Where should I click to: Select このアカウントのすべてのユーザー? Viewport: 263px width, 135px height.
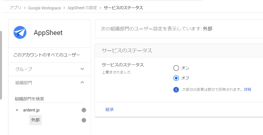46,55
